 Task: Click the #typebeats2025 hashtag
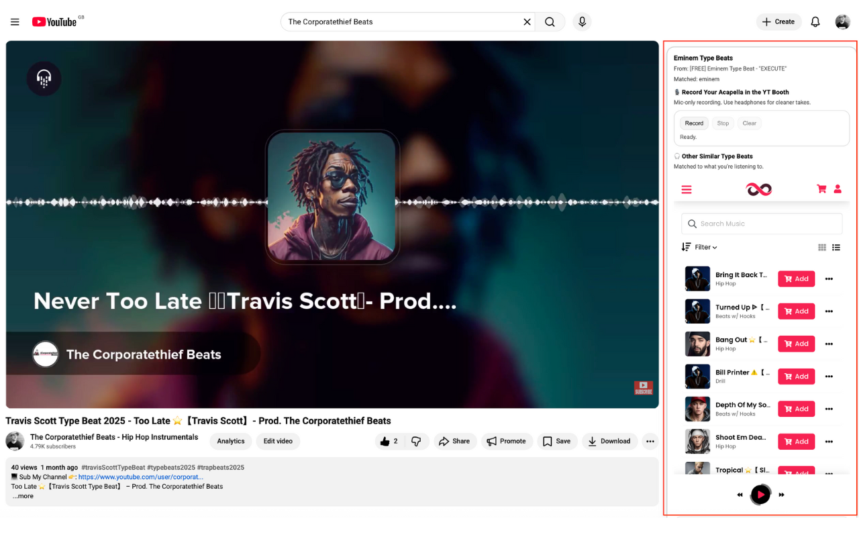tap(172, 467)
